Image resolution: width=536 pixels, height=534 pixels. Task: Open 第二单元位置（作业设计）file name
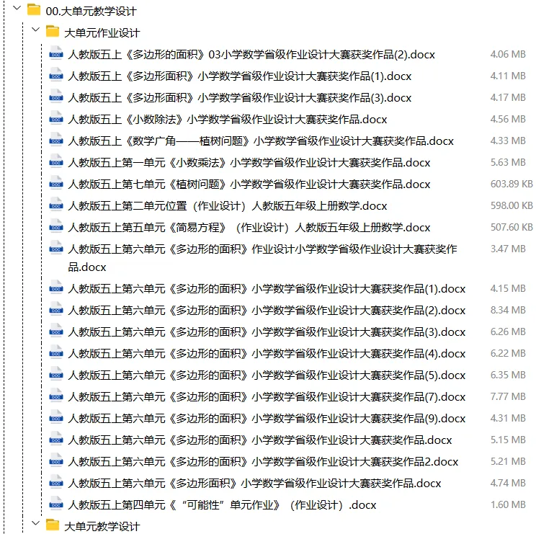(228, 206)
